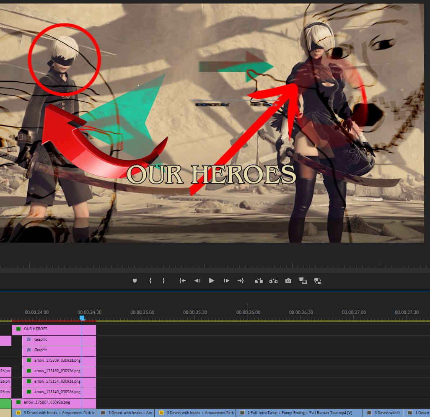
Task: Click the fx badge on OUR HEROES clip
Action: [x=18, y=329]
